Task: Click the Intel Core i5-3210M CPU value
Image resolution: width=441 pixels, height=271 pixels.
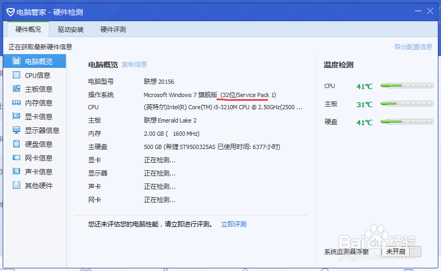Action: pos(223,107)
